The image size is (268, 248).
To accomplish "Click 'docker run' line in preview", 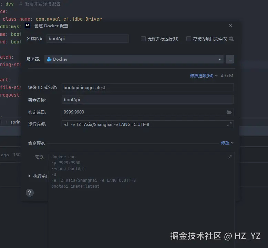I will pyautogui.click(x=63, y=157).
